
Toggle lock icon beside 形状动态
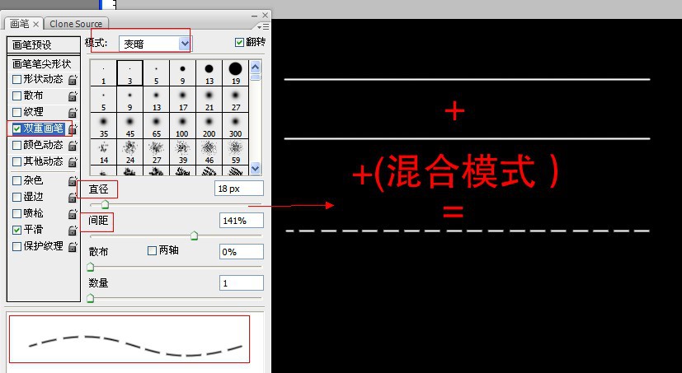[73, 80]
